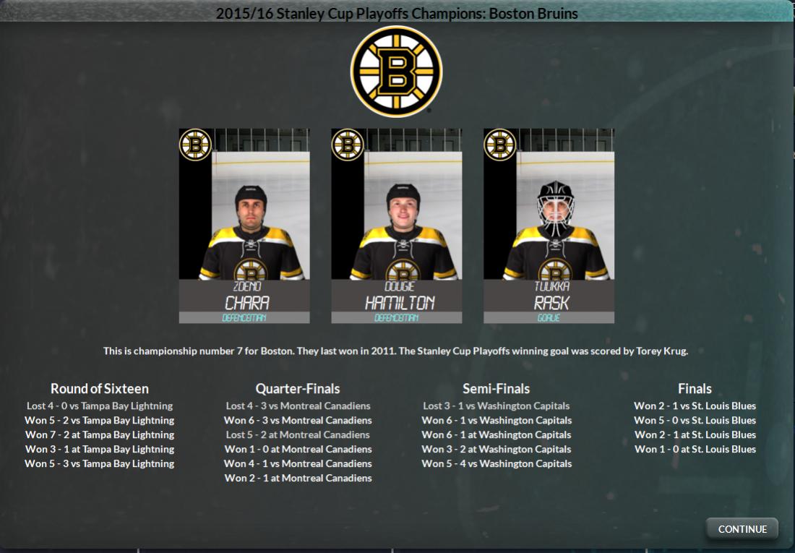Click Won 5 - 2 vs Tampa Bay Lightning
The image size is (795, 553).
[x=100, y=420]
